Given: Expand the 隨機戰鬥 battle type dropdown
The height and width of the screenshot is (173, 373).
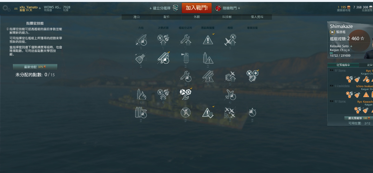Looking at the screenshot, I should (x=227, y=8).
